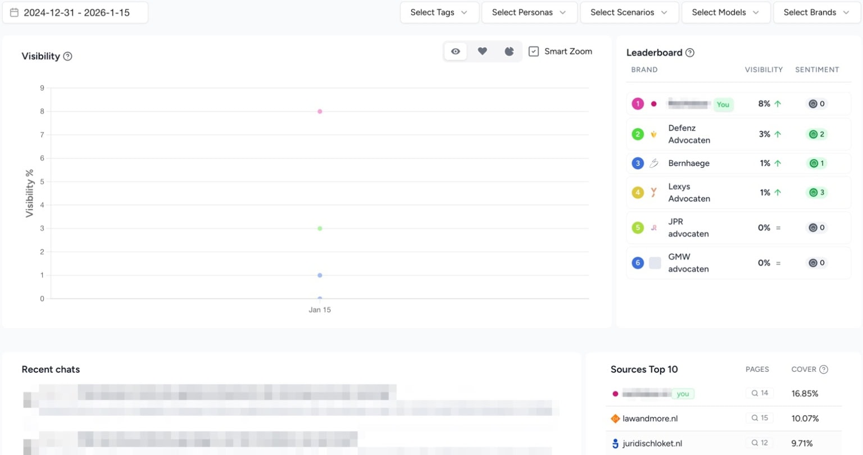Open the Leaderboard help info icon
The width and height of the screenshot is (863, 455).
690,53
